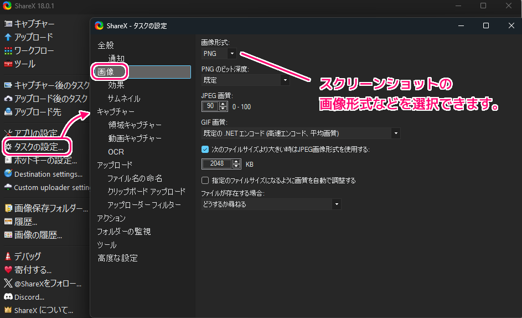522x318 pixels.
Task: Click the アップロード後のタスク cloud icon
Action: (x=8, y=99)
